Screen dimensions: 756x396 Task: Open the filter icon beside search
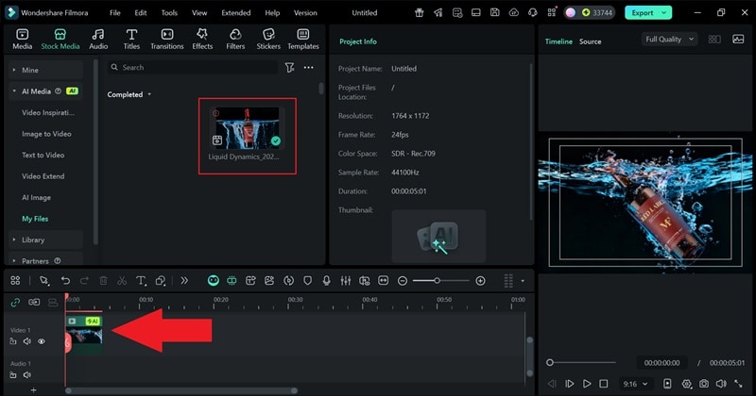tap(290, 68)
